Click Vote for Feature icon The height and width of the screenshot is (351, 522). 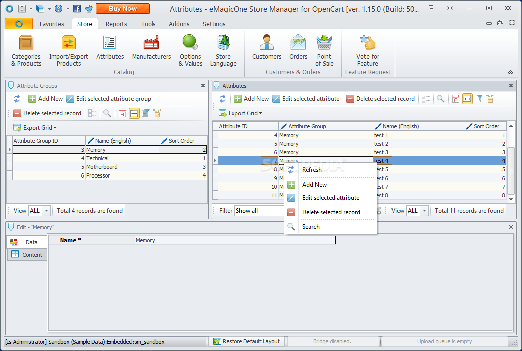[368, 51]
